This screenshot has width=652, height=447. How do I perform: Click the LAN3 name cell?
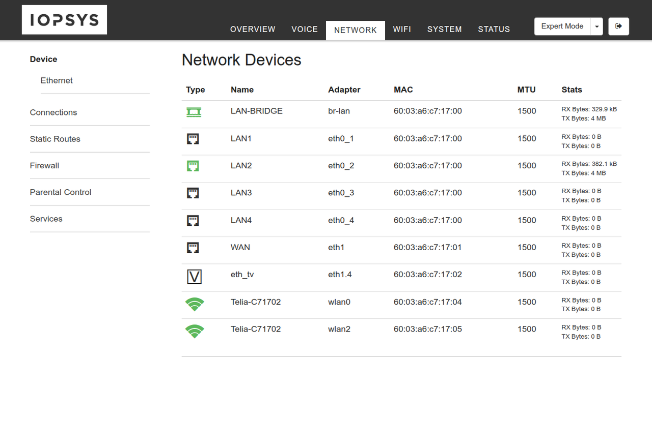pyautogui.click(x=241, y=193)
